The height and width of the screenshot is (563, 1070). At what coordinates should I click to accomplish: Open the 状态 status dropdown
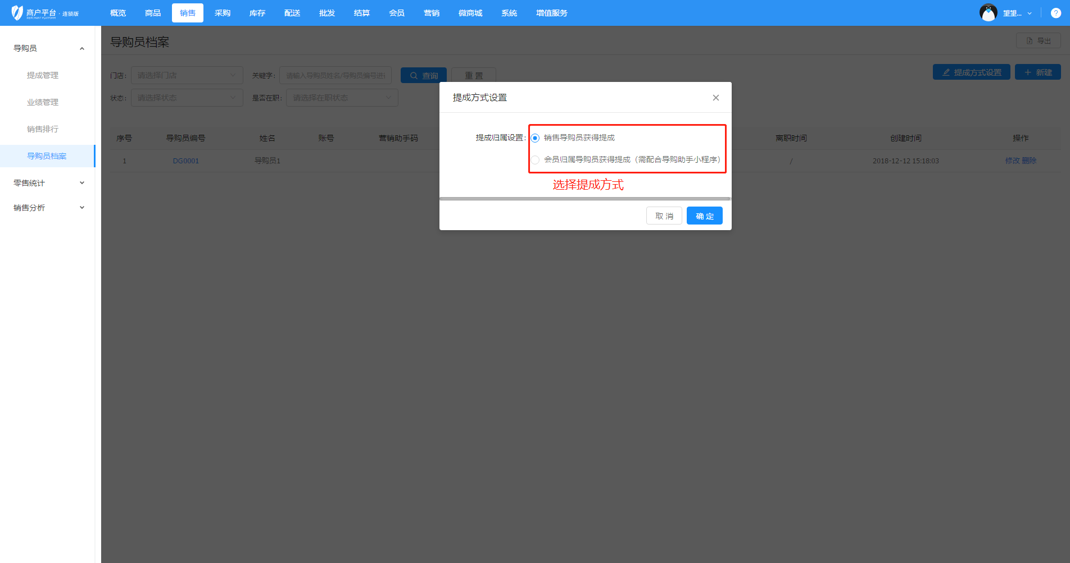[187, 98]
